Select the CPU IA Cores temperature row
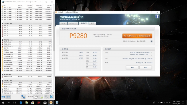 [x=27, y=44]
